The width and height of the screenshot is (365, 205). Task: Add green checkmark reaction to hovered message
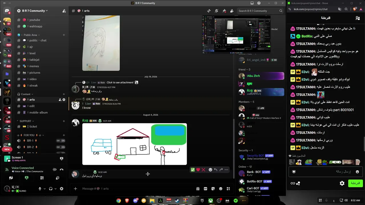coord(193,170)
